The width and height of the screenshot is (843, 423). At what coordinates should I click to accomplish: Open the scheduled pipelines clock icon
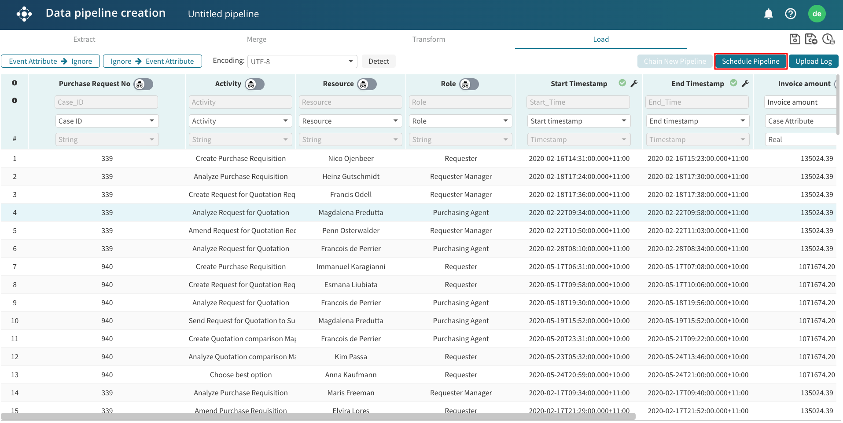828,39
